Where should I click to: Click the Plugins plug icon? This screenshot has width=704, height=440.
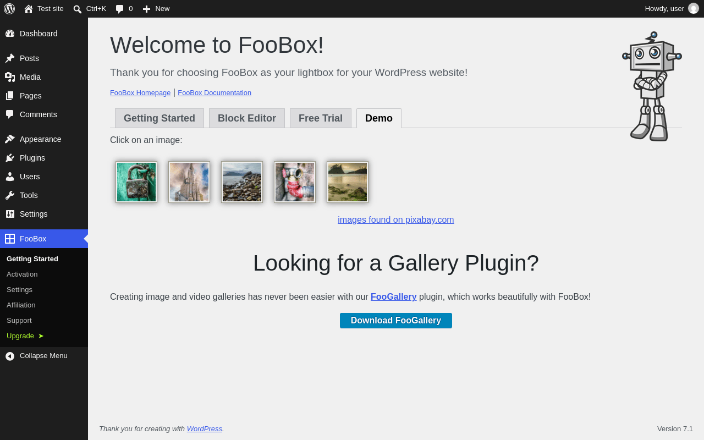click(10, 158)
